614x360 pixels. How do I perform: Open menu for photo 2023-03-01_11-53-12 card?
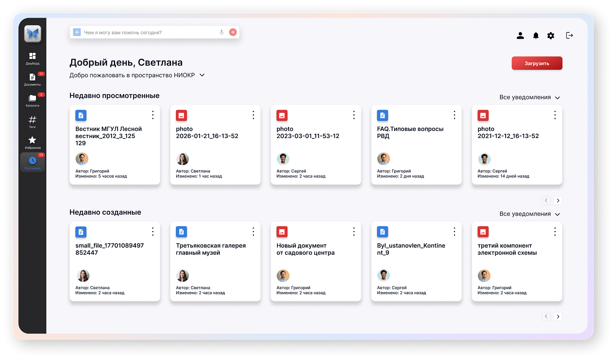(x=354, y=115)
